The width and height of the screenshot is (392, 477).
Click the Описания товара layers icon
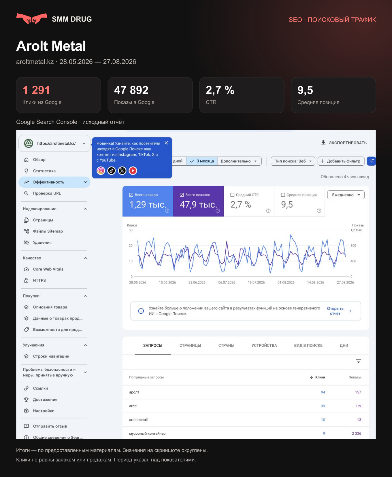click(x=26, y=307)
